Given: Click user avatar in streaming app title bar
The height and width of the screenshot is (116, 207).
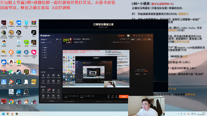Looking at the screenshot, I should click(128, 36).
